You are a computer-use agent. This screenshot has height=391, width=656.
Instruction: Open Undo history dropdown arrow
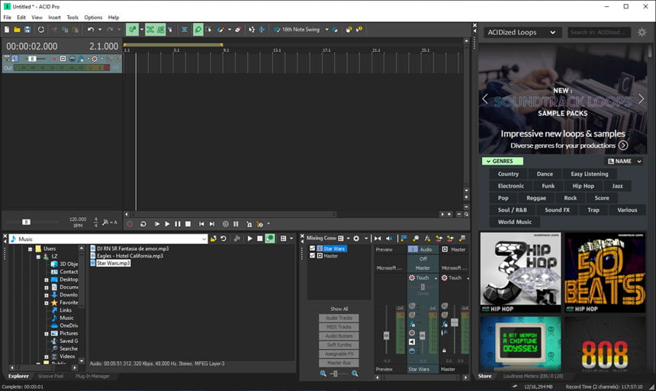[x=100, y=30]
